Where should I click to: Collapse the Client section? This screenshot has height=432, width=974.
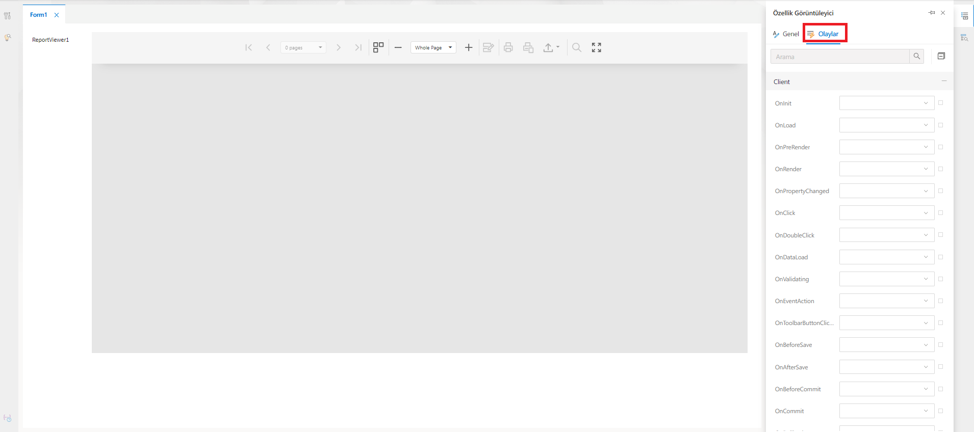[944, 81]
